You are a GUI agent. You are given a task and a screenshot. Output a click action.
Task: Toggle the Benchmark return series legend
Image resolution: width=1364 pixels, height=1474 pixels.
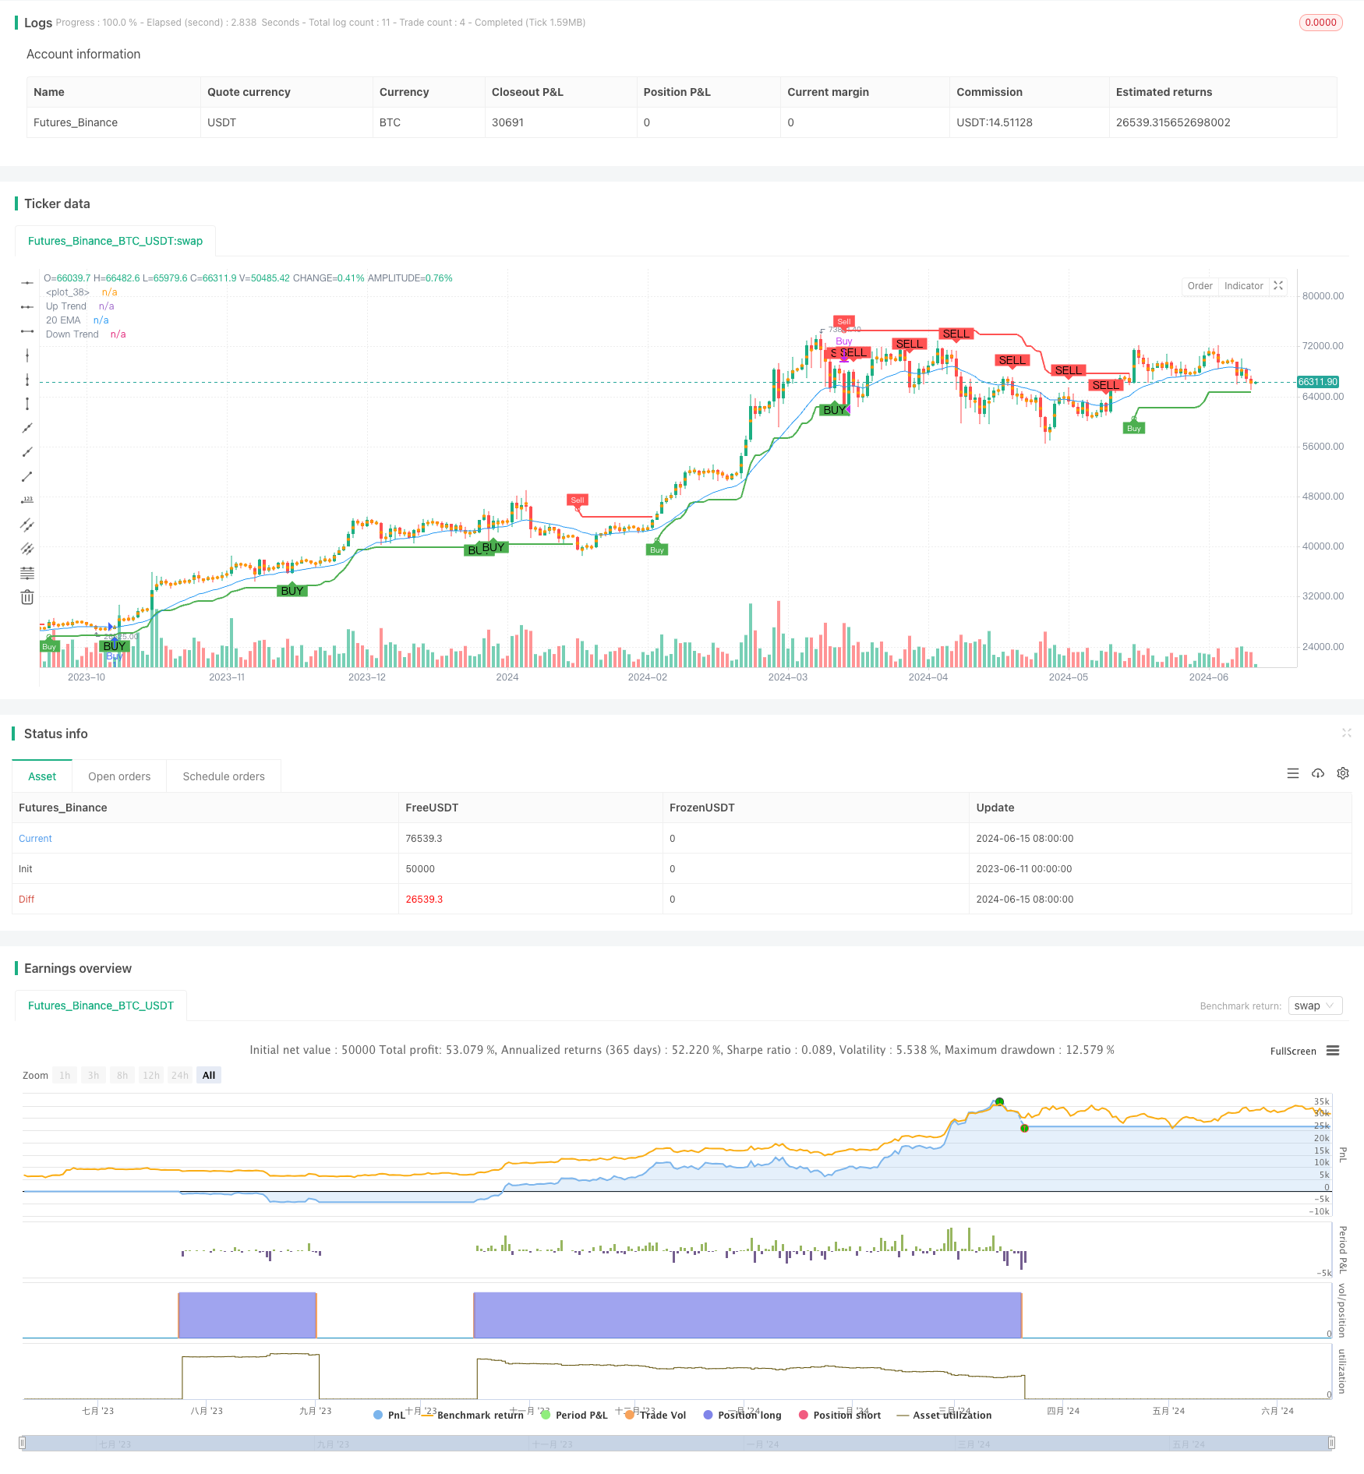pyautogui.click(x=473, y=1415)
